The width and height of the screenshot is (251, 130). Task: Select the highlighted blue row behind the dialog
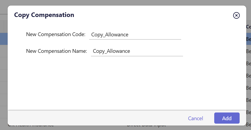click(4, 39)
